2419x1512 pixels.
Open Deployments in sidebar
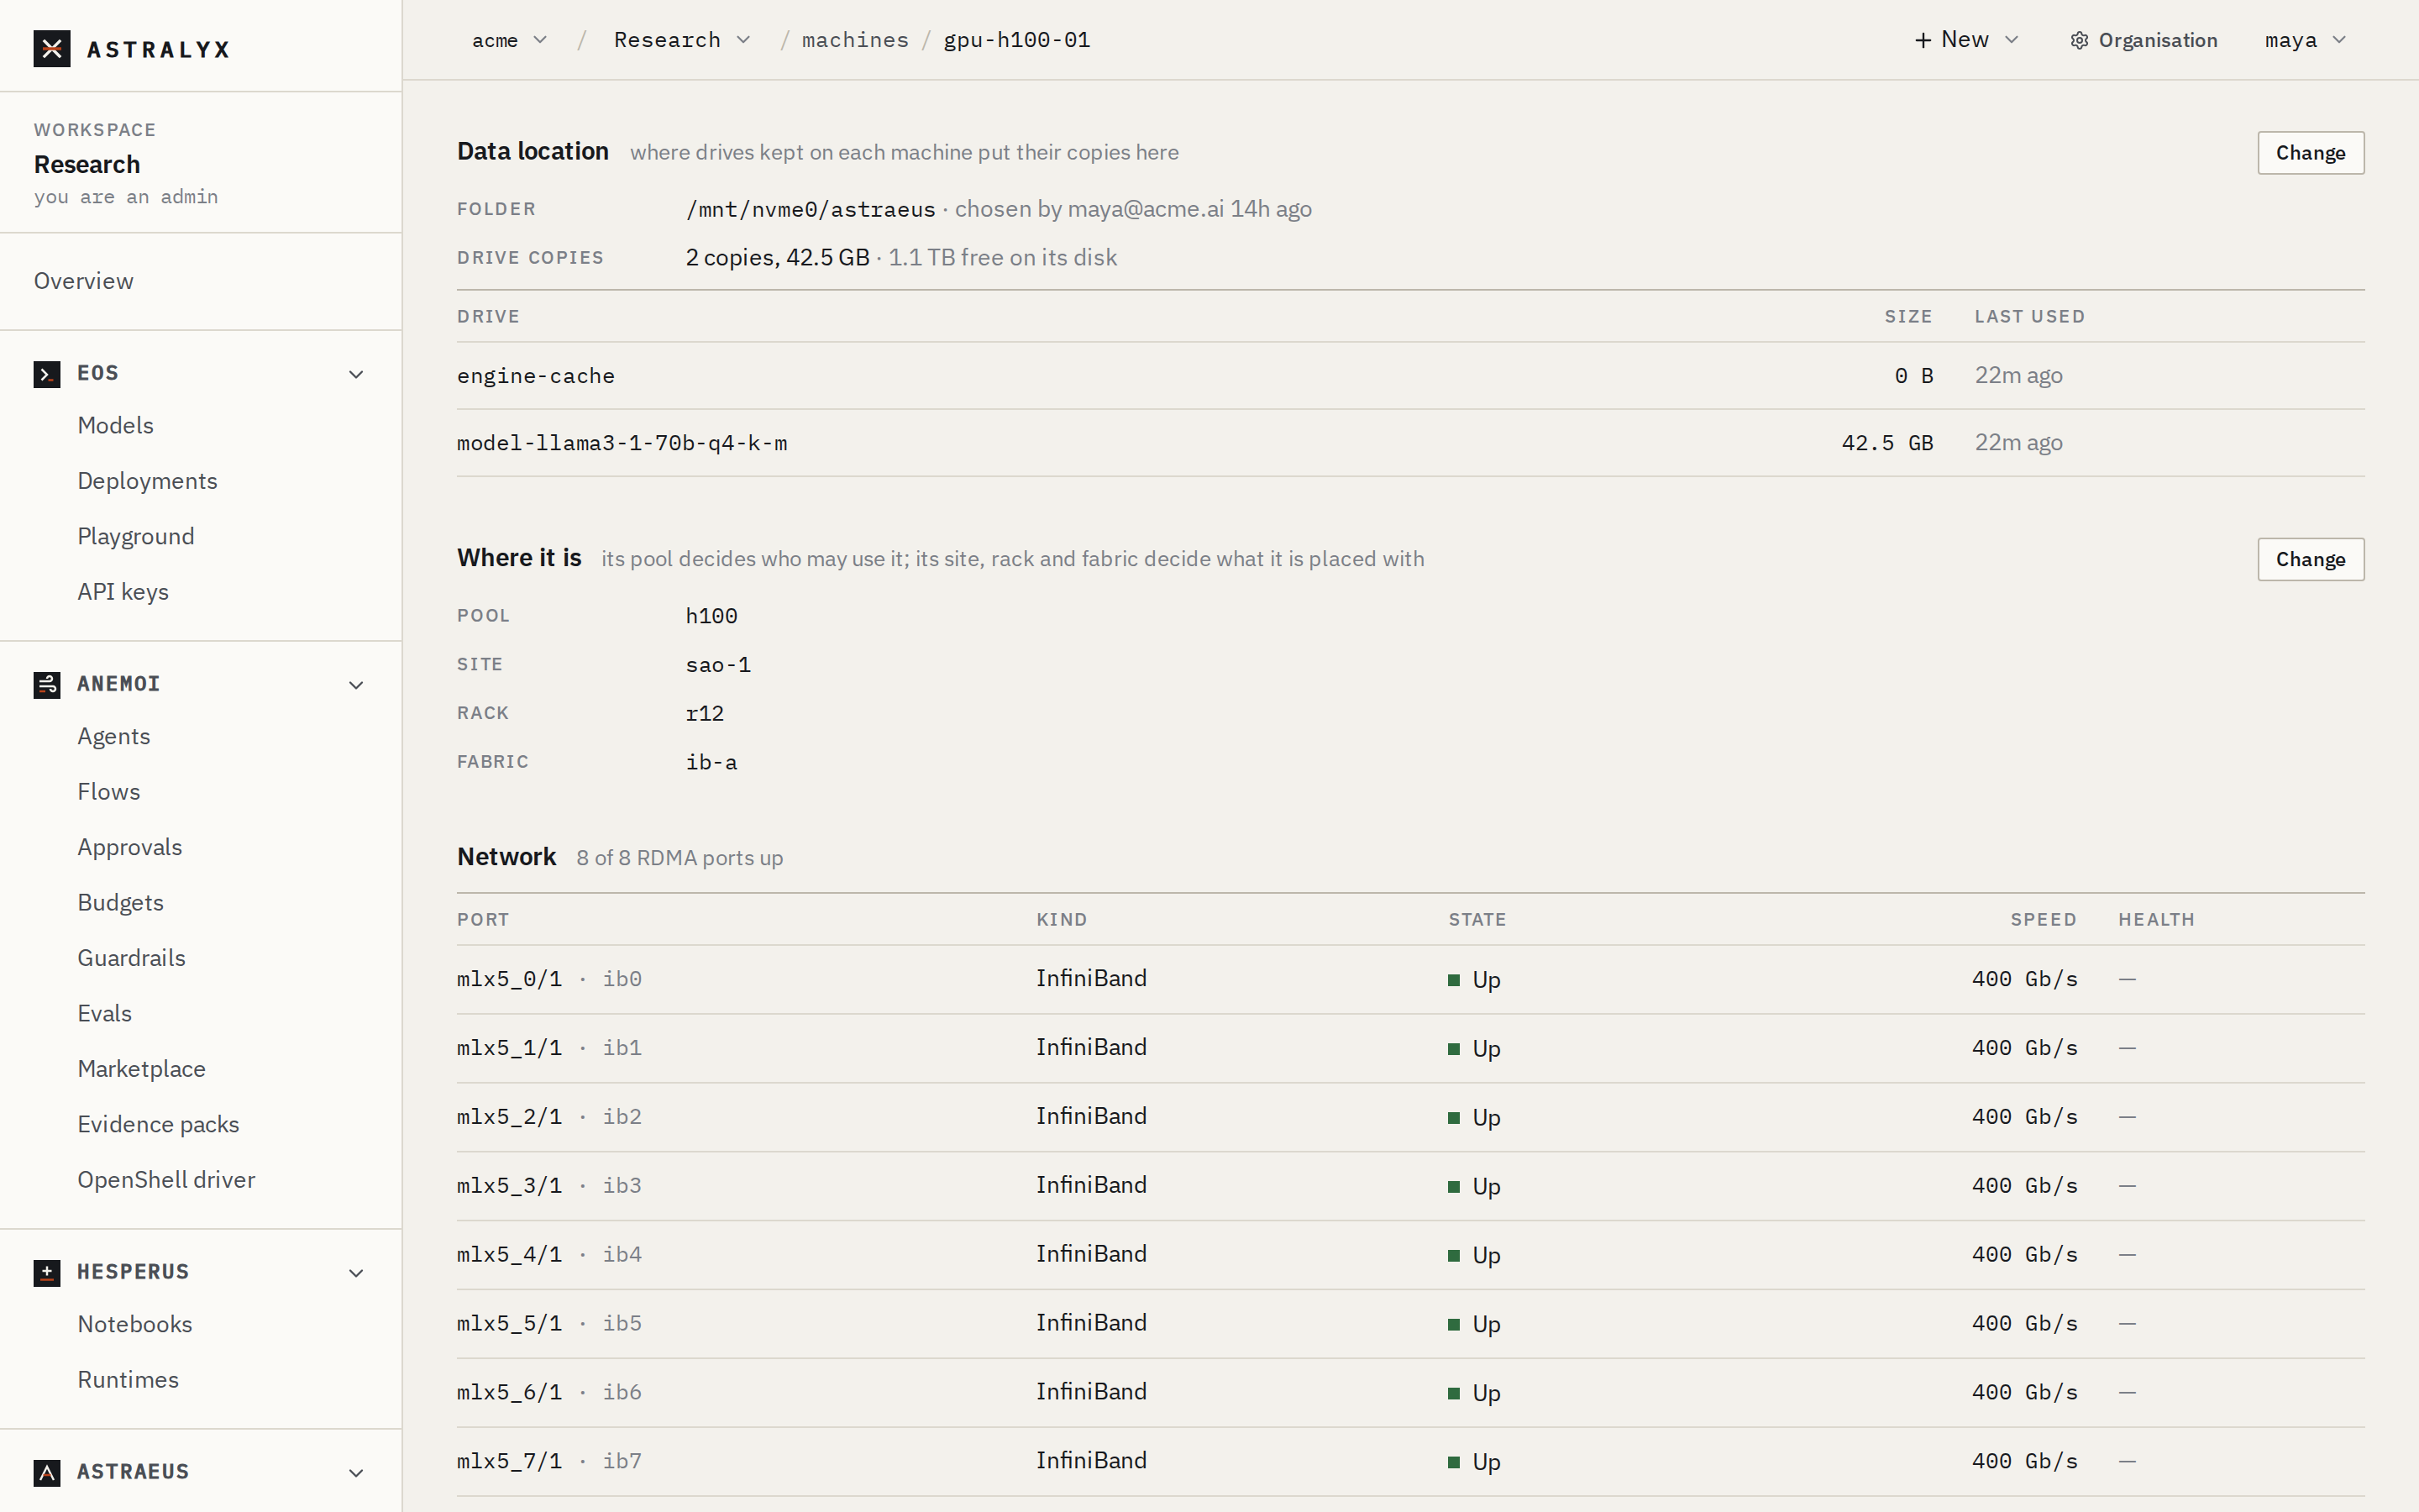[148, 481]
